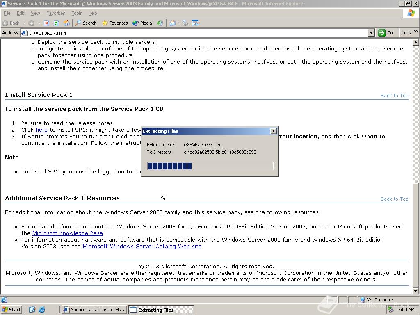
Task: Open the address bar dropdown list
Action: [371, 33]
